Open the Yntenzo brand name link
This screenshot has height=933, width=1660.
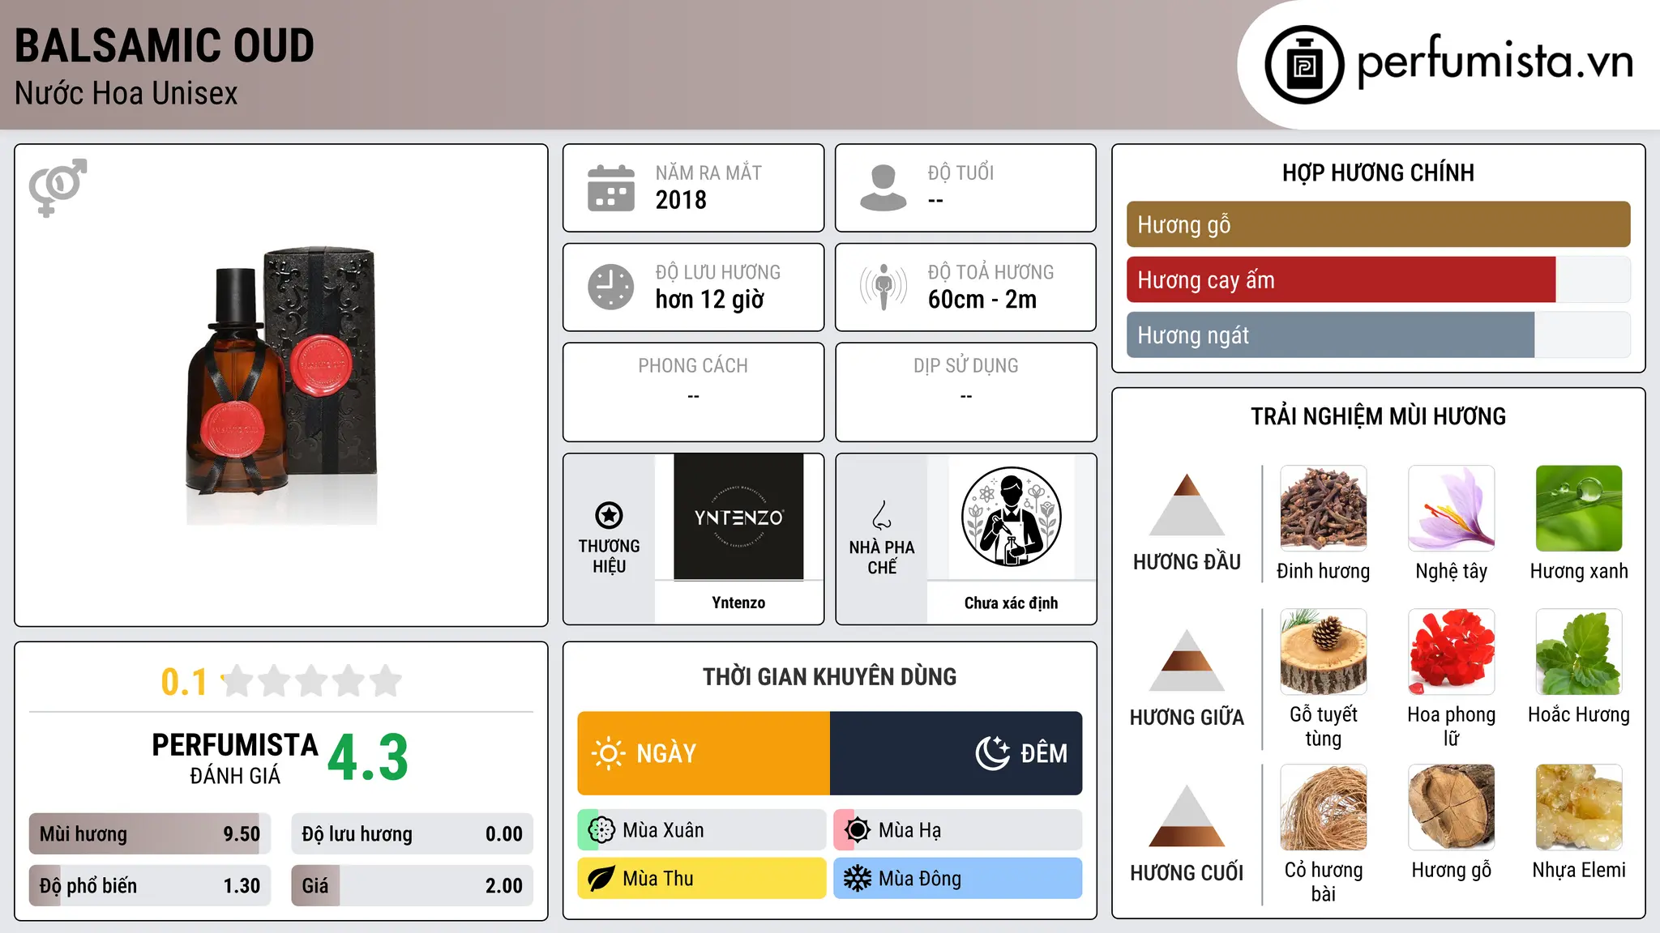coord(738,603)
